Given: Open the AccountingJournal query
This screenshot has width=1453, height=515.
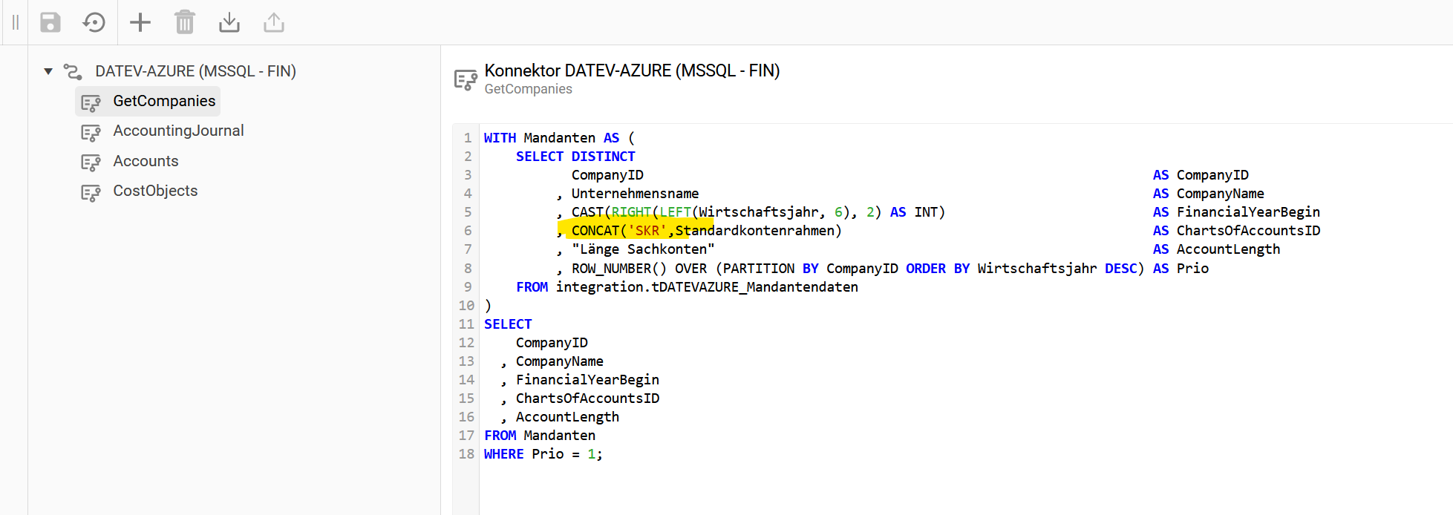Looking at the screenshot, I should coord(178,131).
